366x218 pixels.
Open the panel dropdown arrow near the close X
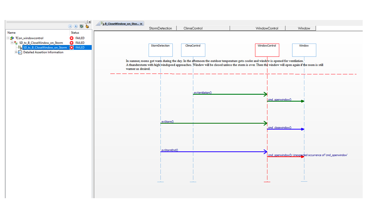coord(86,22)
